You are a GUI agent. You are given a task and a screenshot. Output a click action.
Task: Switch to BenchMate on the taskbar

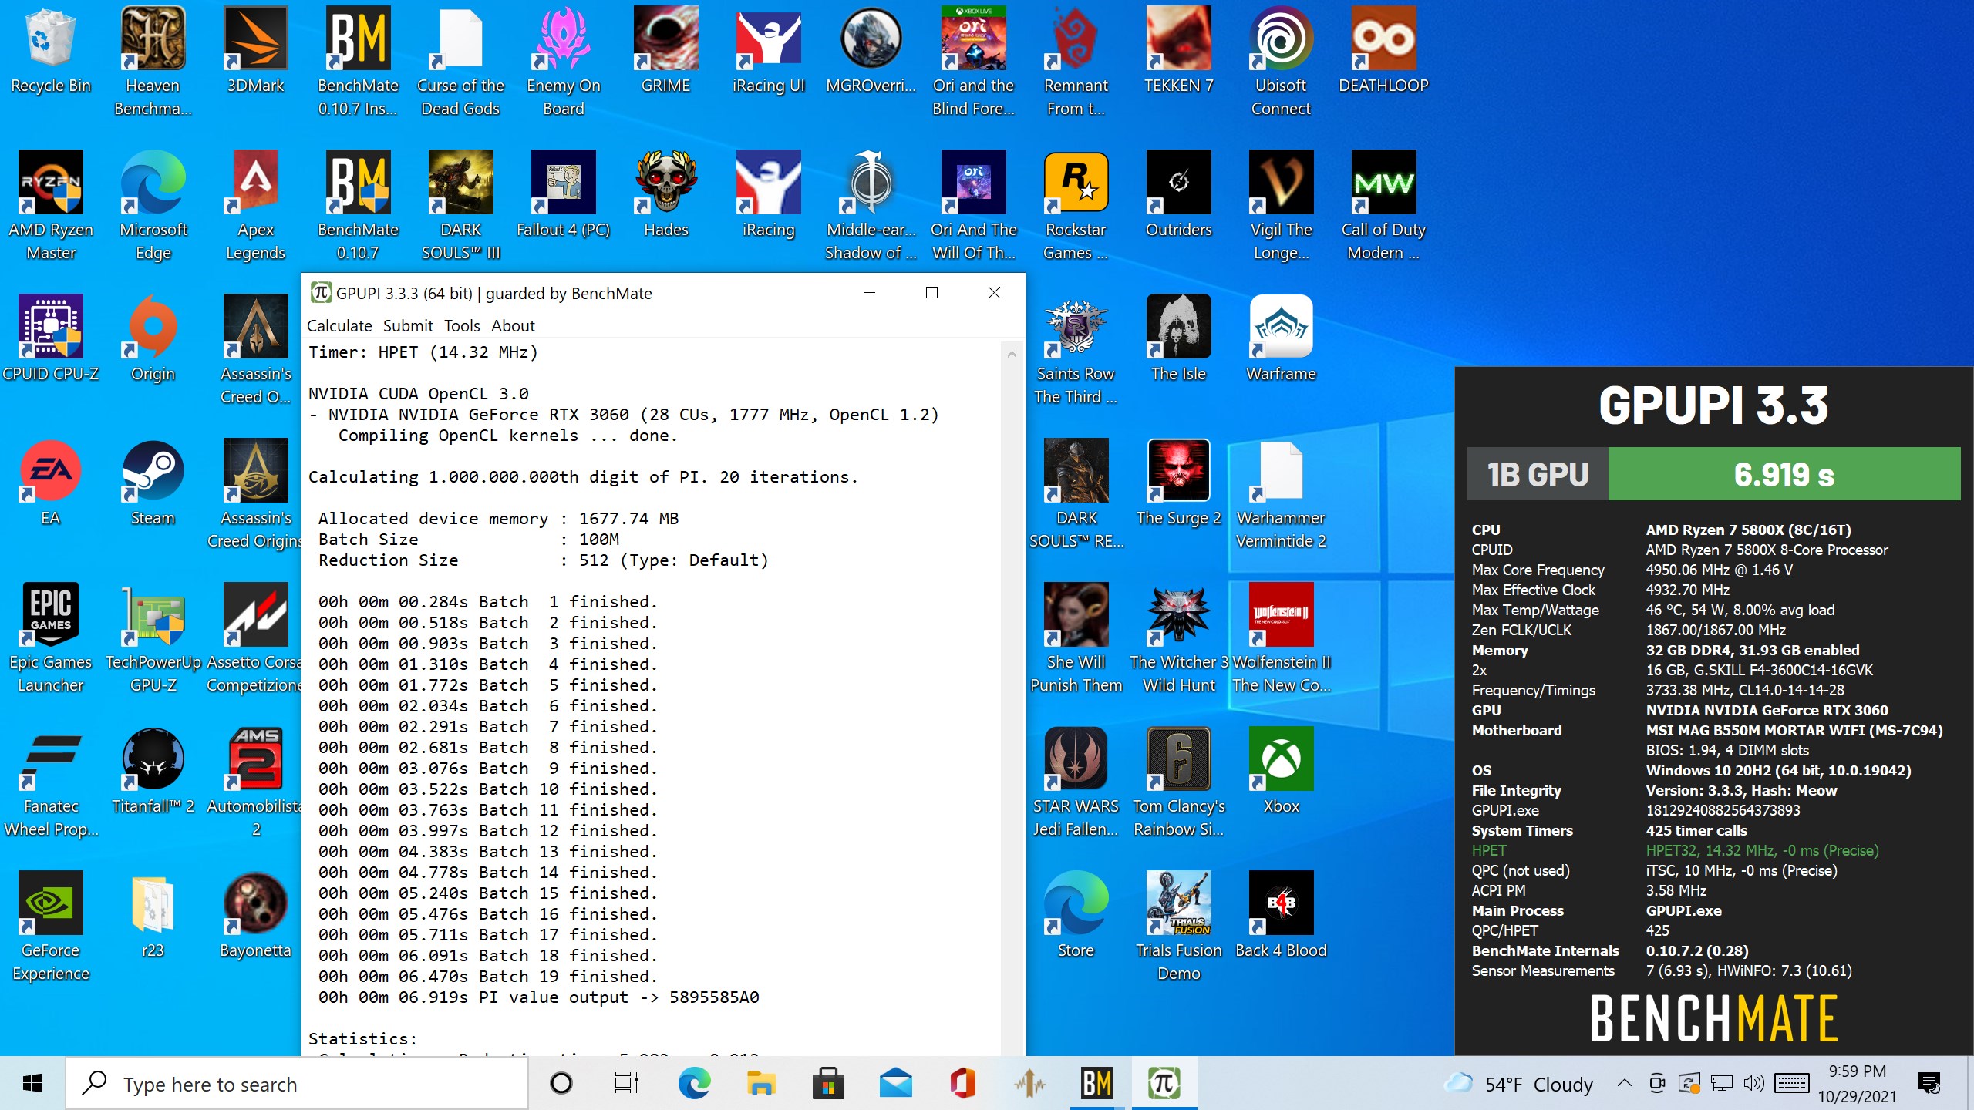[1096, 1084]
